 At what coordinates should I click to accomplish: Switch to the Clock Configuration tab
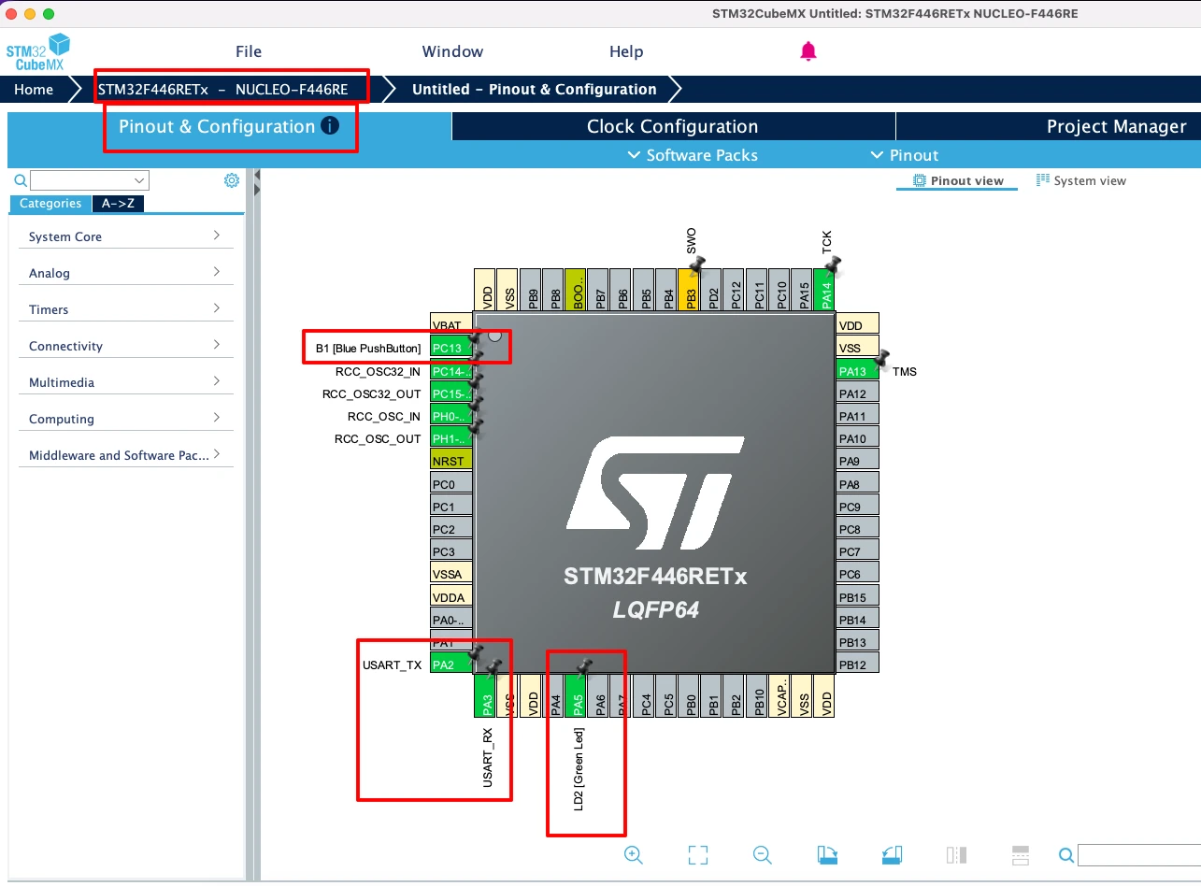click(673, 126)
